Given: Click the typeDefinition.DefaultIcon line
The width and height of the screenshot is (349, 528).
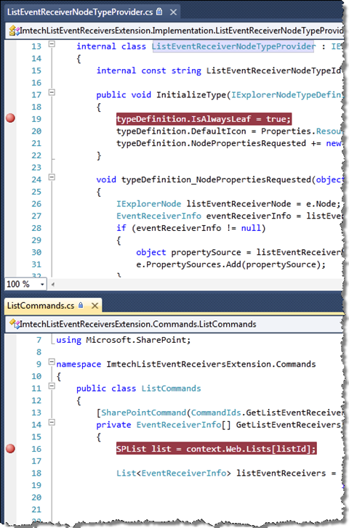Looking at the screenshot, I should coord(229,131).
